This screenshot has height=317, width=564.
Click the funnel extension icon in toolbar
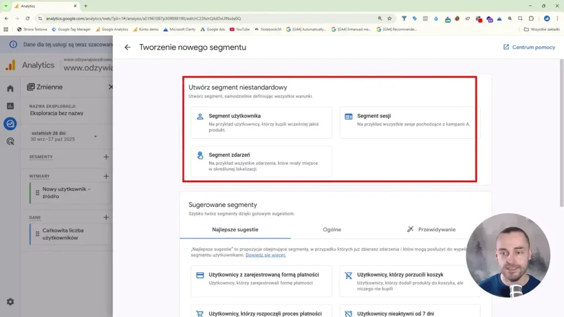pyautogui.click(x=404, y=18)
